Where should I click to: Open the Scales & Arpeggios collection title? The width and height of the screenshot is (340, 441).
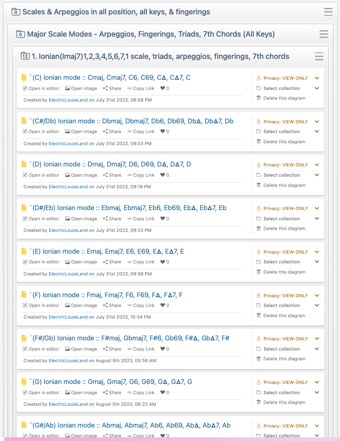click(116, 12)
